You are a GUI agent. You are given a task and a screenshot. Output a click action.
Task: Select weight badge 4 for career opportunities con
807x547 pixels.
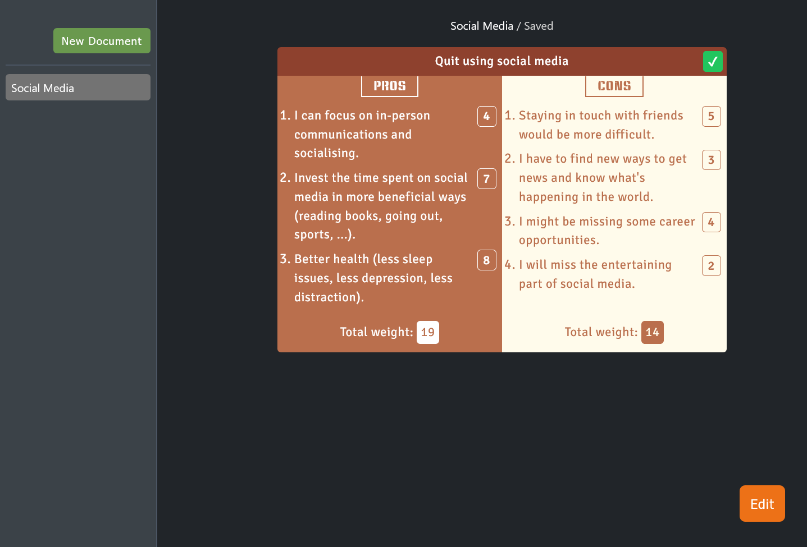pos(711,222)
